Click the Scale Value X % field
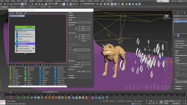Screen dimensions: 187x105 86,27
